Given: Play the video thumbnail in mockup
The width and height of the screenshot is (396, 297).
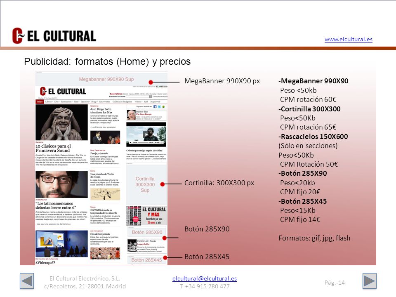Looking at the screenshot, I should click(x=146, y=134).
